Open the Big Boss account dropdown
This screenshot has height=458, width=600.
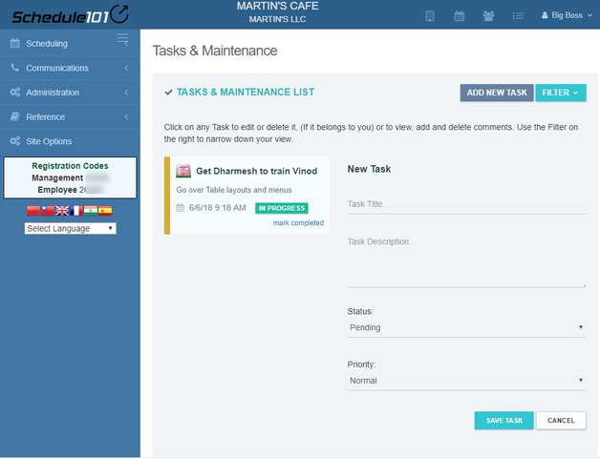tap(568, 15)
